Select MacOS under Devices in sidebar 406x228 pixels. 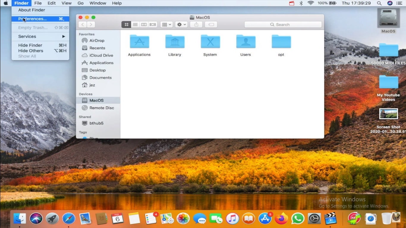click(x=98, y=100)
